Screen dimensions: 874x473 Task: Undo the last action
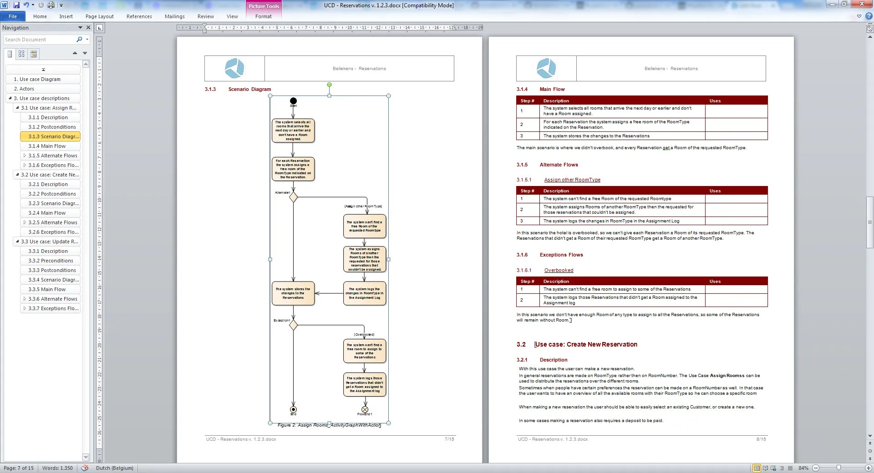[26, 5]
